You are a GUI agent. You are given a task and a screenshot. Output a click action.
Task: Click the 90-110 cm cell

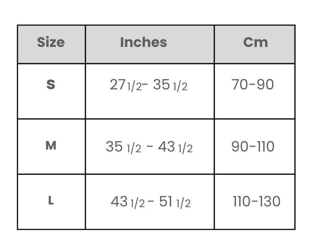tap(255, 147)
